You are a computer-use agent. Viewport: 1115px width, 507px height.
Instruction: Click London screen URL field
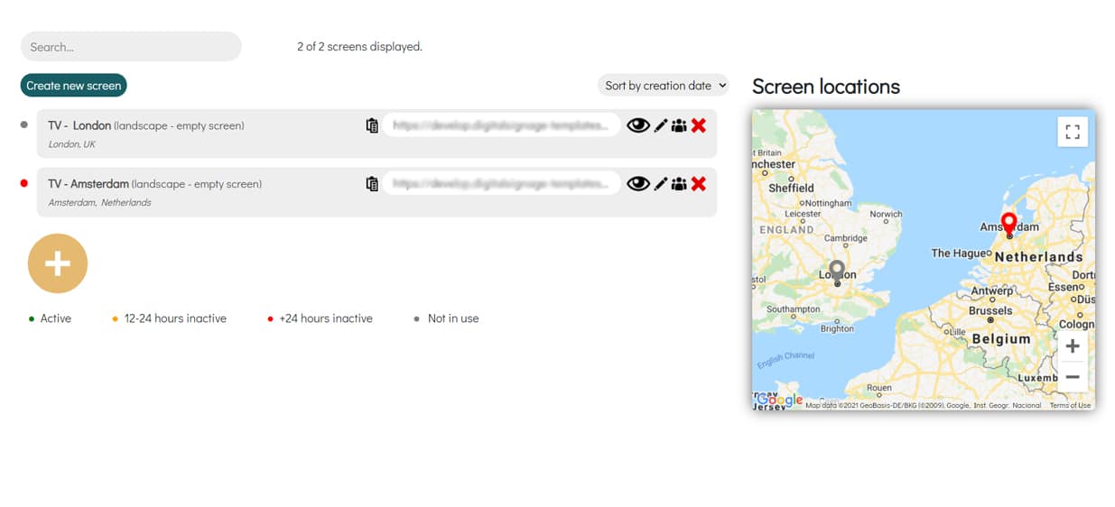(x=501, y=125)
